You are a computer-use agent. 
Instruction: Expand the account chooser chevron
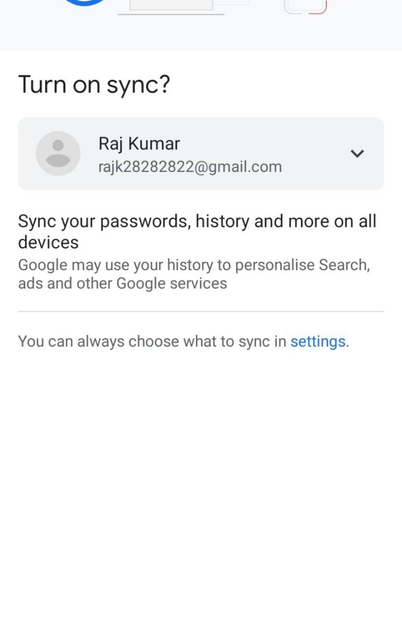pos(357,153)
